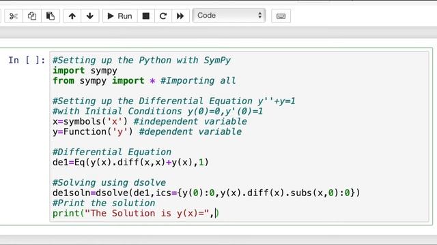The width and height of the screenshot is (437, 245).
Task: Restart the kernel
Action: pos(163,16)
